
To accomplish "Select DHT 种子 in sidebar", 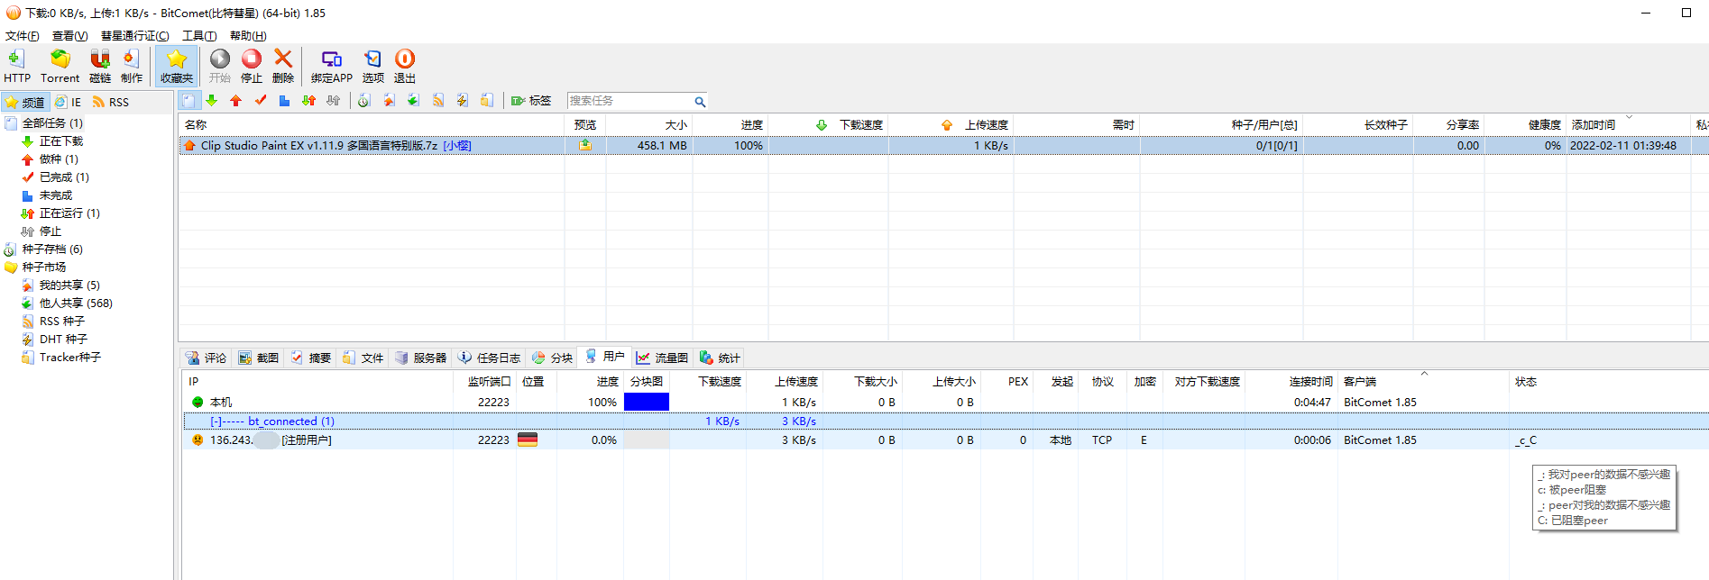I will tap(63, 340).
